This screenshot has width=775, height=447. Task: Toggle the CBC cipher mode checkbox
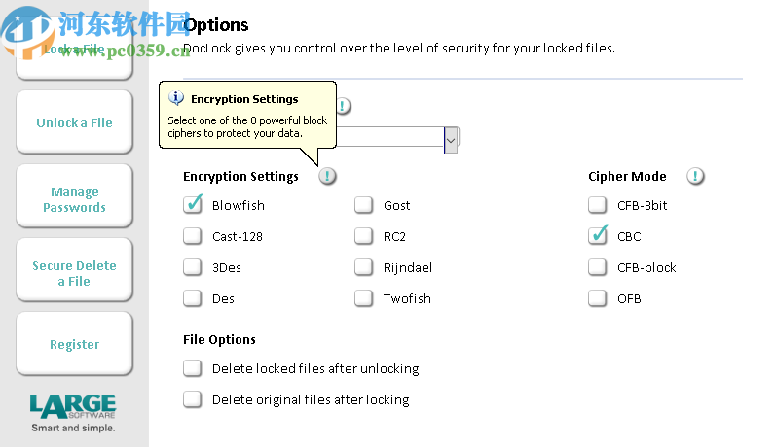click(598, 236)
